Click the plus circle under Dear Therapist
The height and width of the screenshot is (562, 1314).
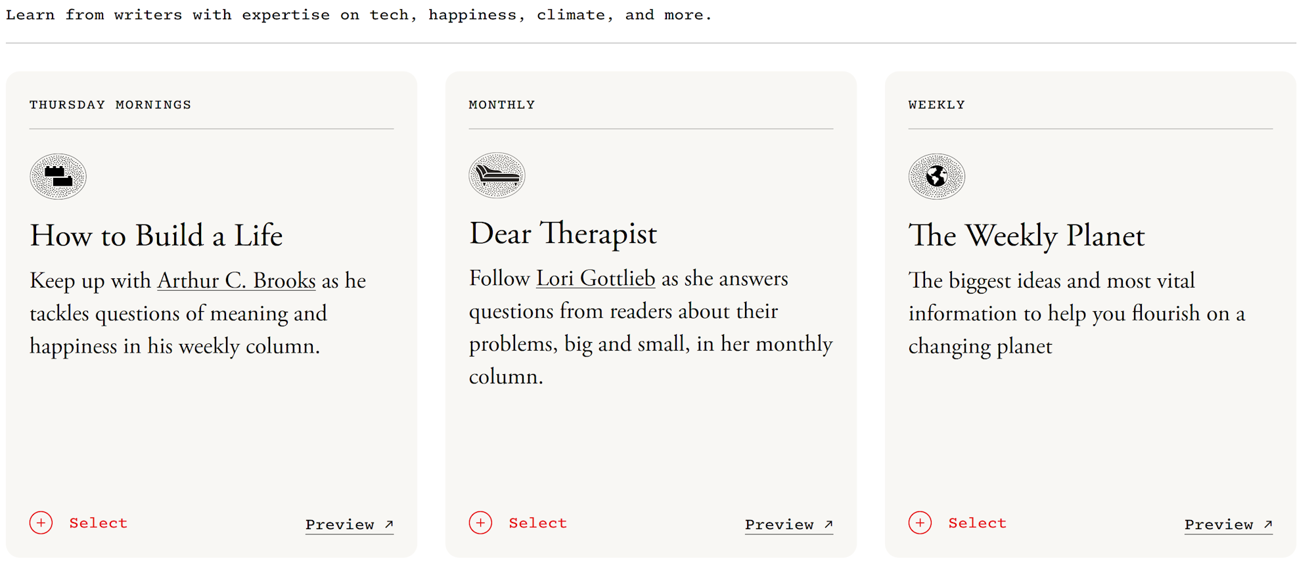(x=480, y=523)
